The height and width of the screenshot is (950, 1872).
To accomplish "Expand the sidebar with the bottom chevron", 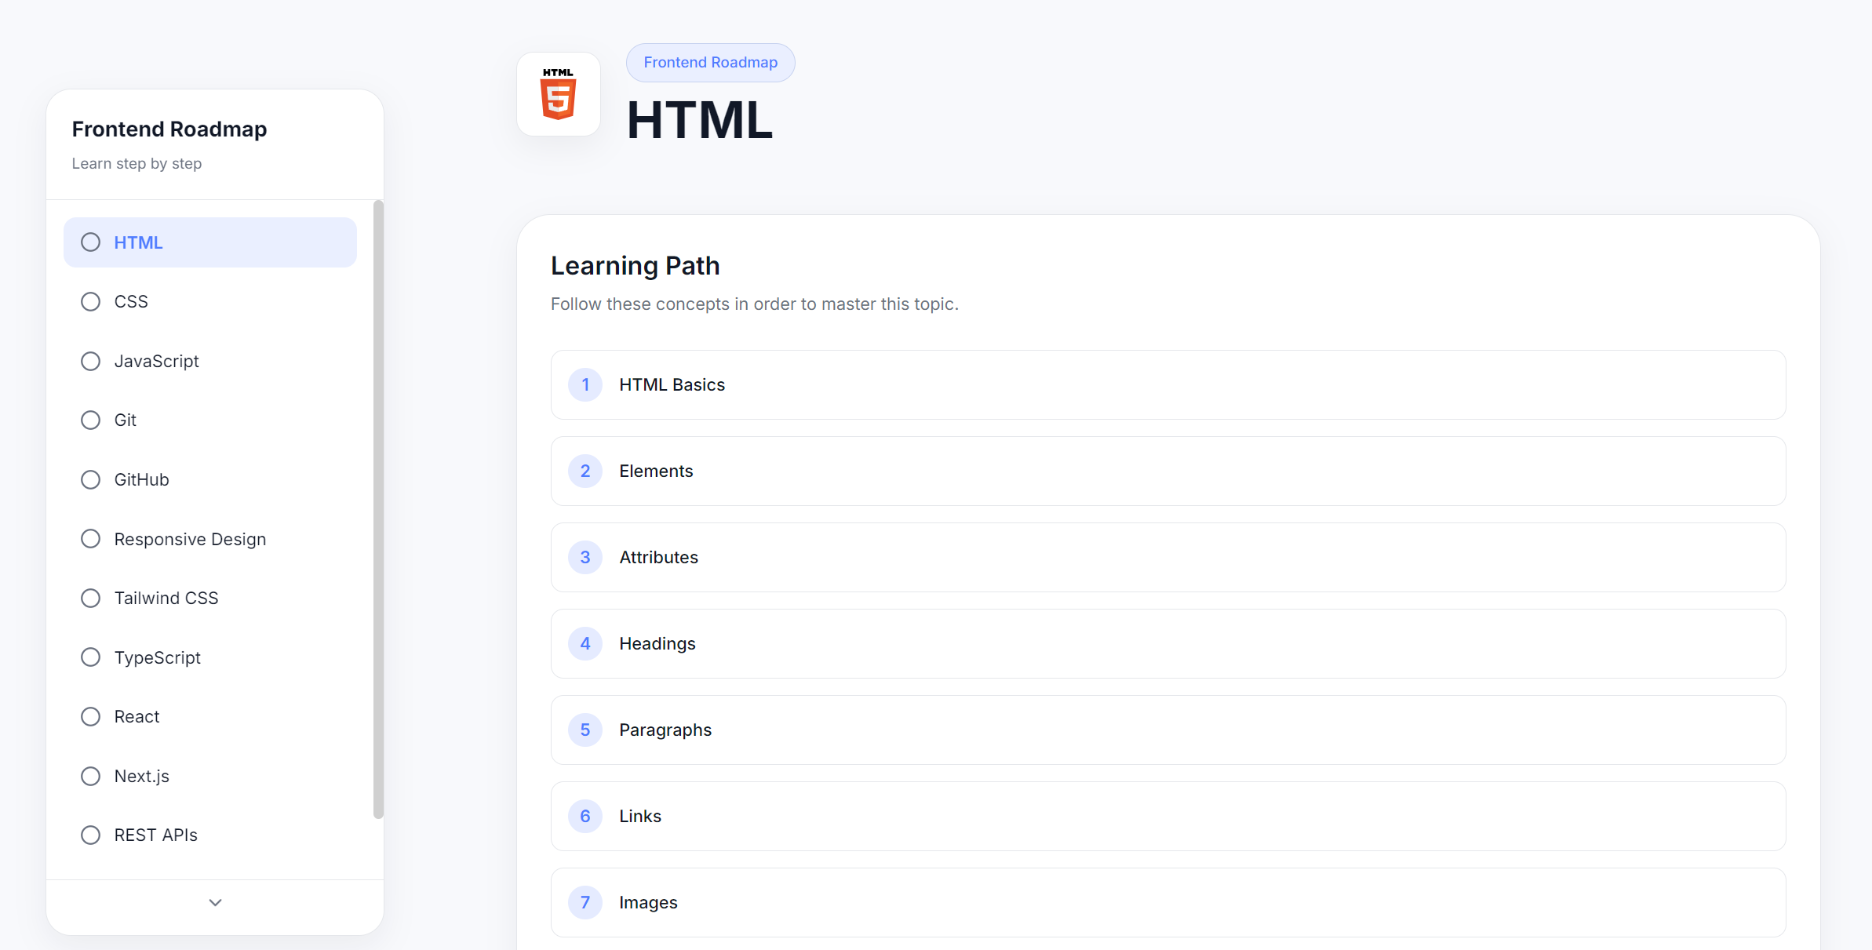I will (x=215, y=903).
